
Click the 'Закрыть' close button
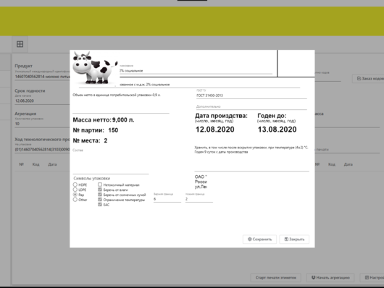coord(294,240)
